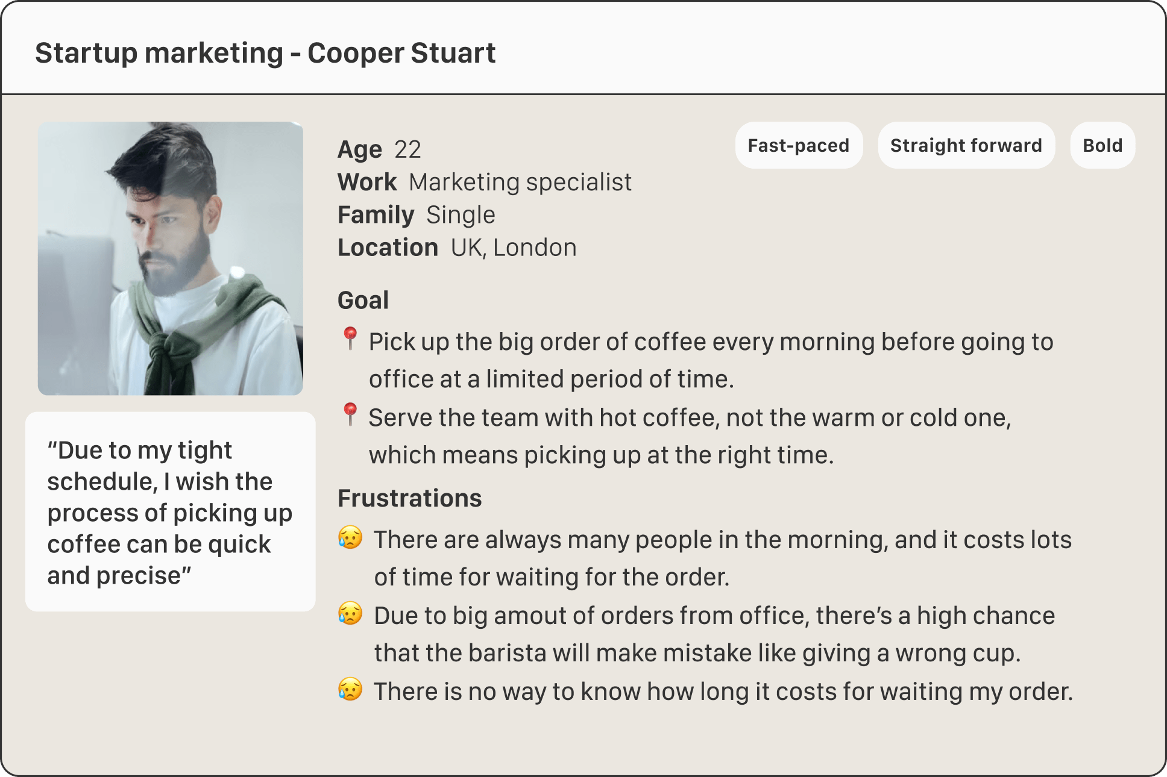Image resolution: width=1167 pixels, height=777 pixels.
Task: Click the Age 22 line
Action: pos(379,149)
